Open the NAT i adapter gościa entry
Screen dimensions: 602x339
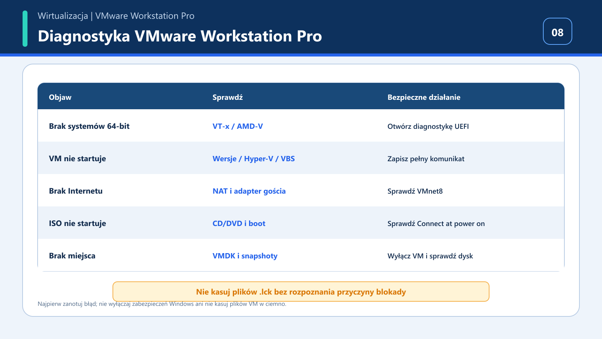[x=249, y=191]
